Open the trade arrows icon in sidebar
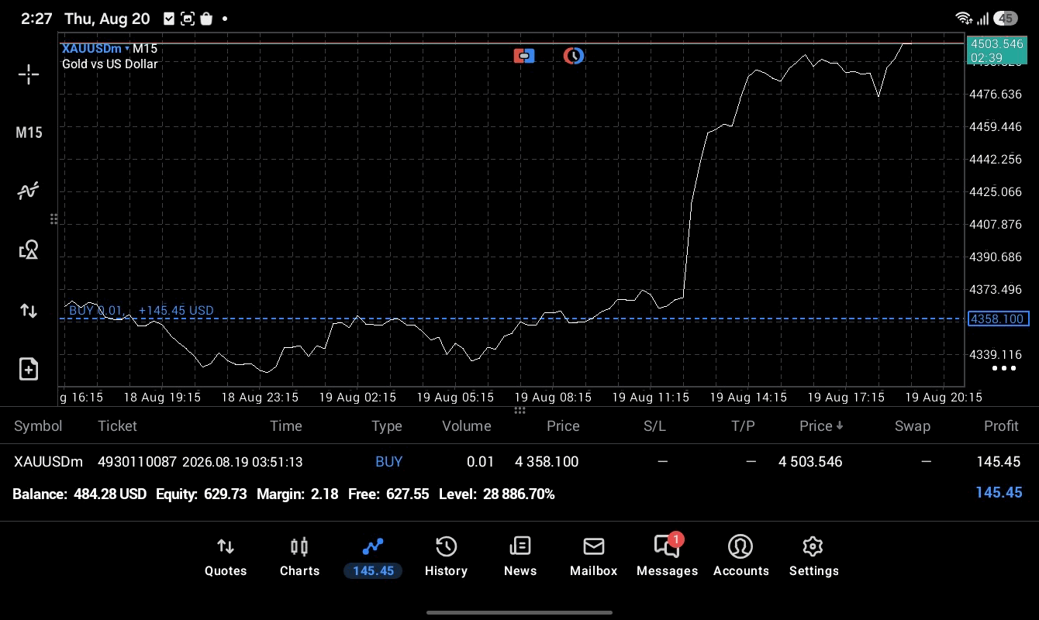This screenshot has height=620, width=1039. coord(29,311)
